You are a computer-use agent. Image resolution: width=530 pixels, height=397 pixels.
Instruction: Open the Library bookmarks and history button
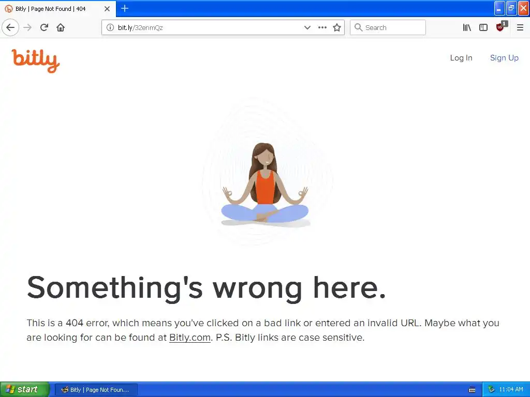(467, 27)
